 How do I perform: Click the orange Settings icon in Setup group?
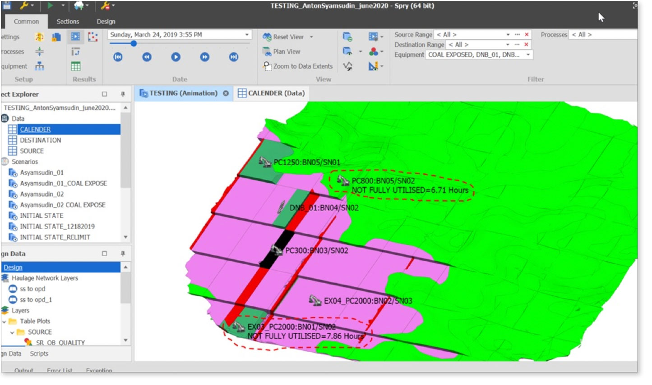click(40, 37)
